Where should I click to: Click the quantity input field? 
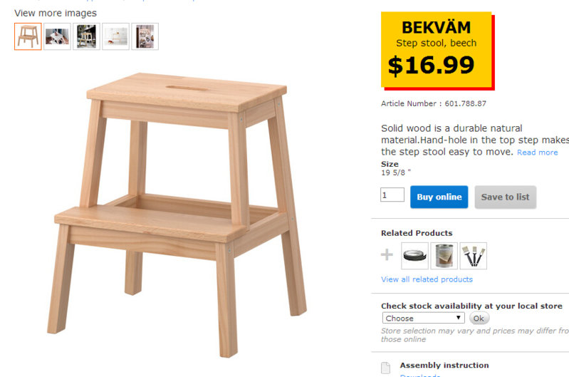[x=392, y=195]
